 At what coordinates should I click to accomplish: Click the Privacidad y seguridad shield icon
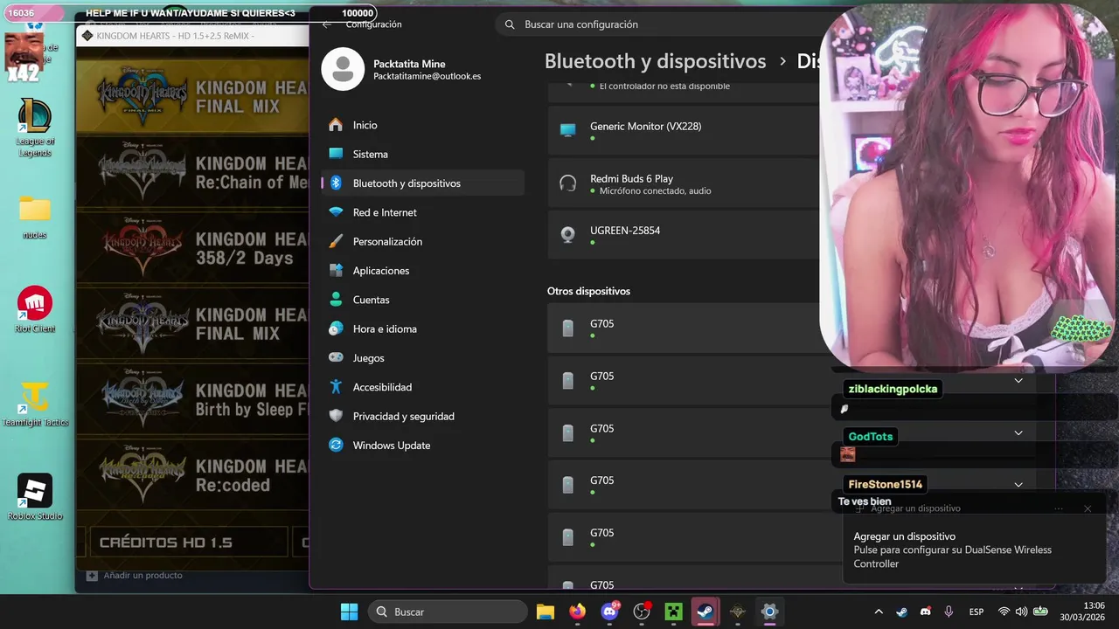click(x=336, y=416)
